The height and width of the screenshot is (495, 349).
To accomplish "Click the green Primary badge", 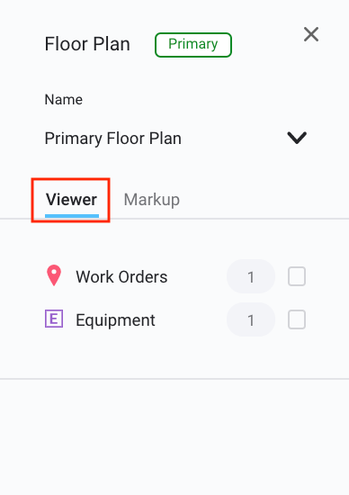I will tap(193, 45).
